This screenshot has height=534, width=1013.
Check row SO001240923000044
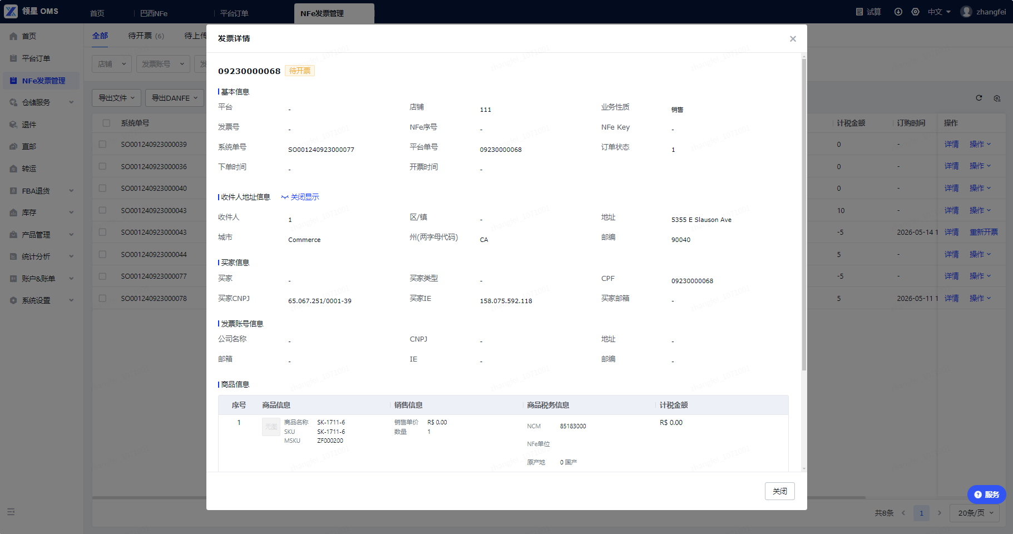tap(102, 254)
